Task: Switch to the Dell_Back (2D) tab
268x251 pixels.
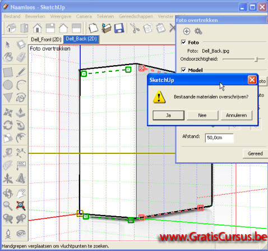Action: pyautogui.click(x=81, y=39)
